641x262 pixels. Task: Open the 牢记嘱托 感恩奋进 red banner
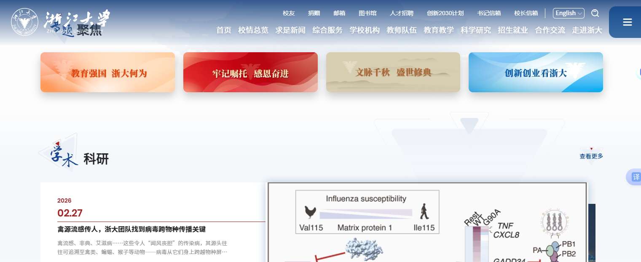click(250, 72)
